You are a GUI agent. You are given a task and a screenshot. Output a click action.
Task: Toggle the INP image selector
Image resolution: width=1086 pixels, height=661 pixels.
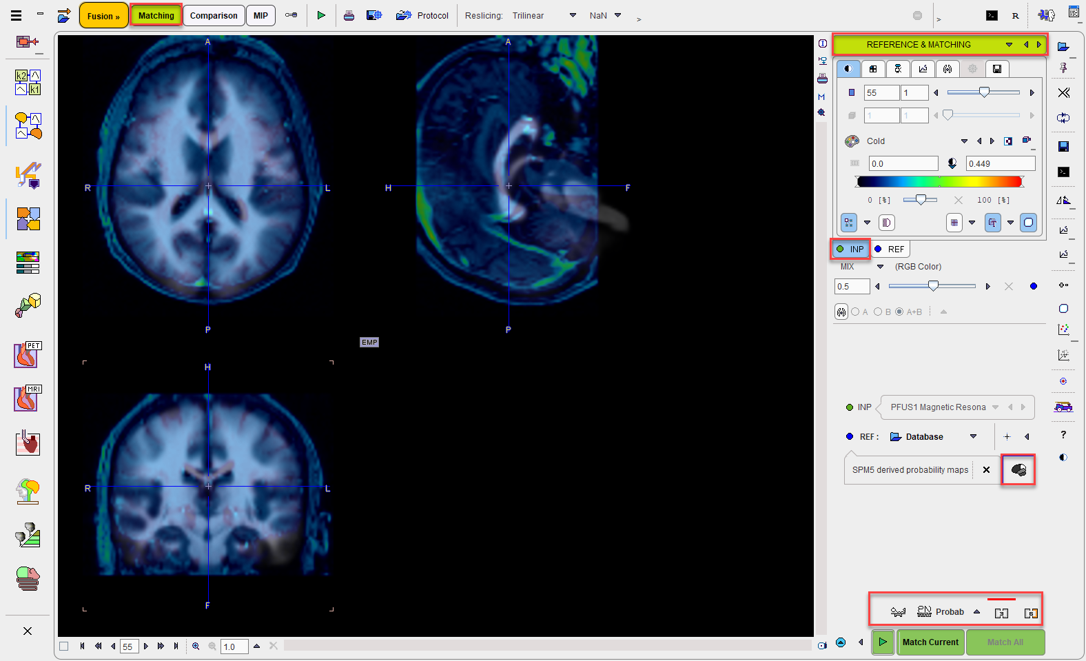point(850,249)
